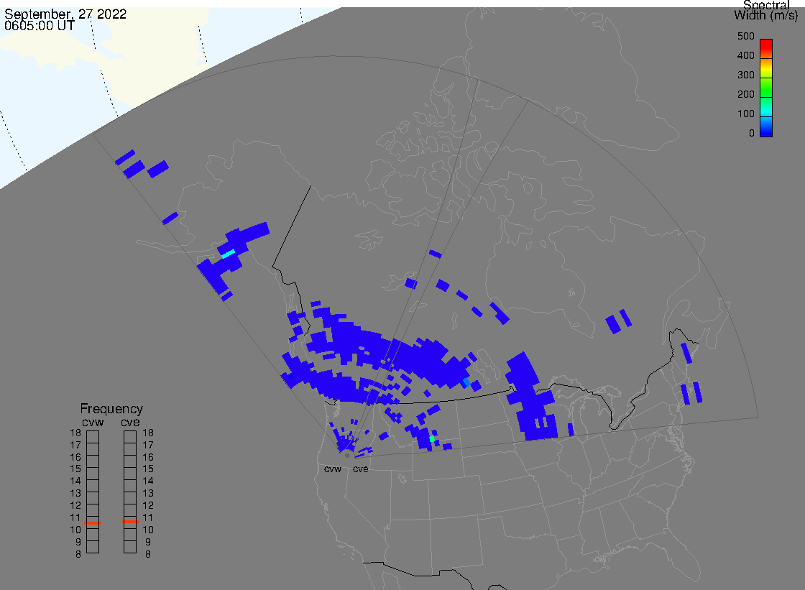The height and width of the screenshot is (590, 805).
Task: Click the green scatter cell near the cve beam edge
Action: point(432,438)
